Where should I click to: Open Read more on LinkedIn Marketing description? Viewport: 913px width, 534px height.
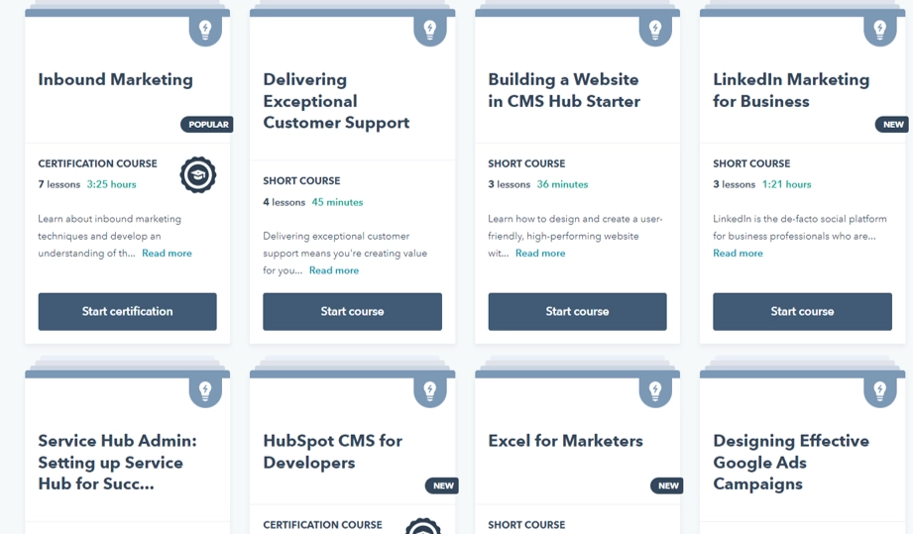point(738,253)
